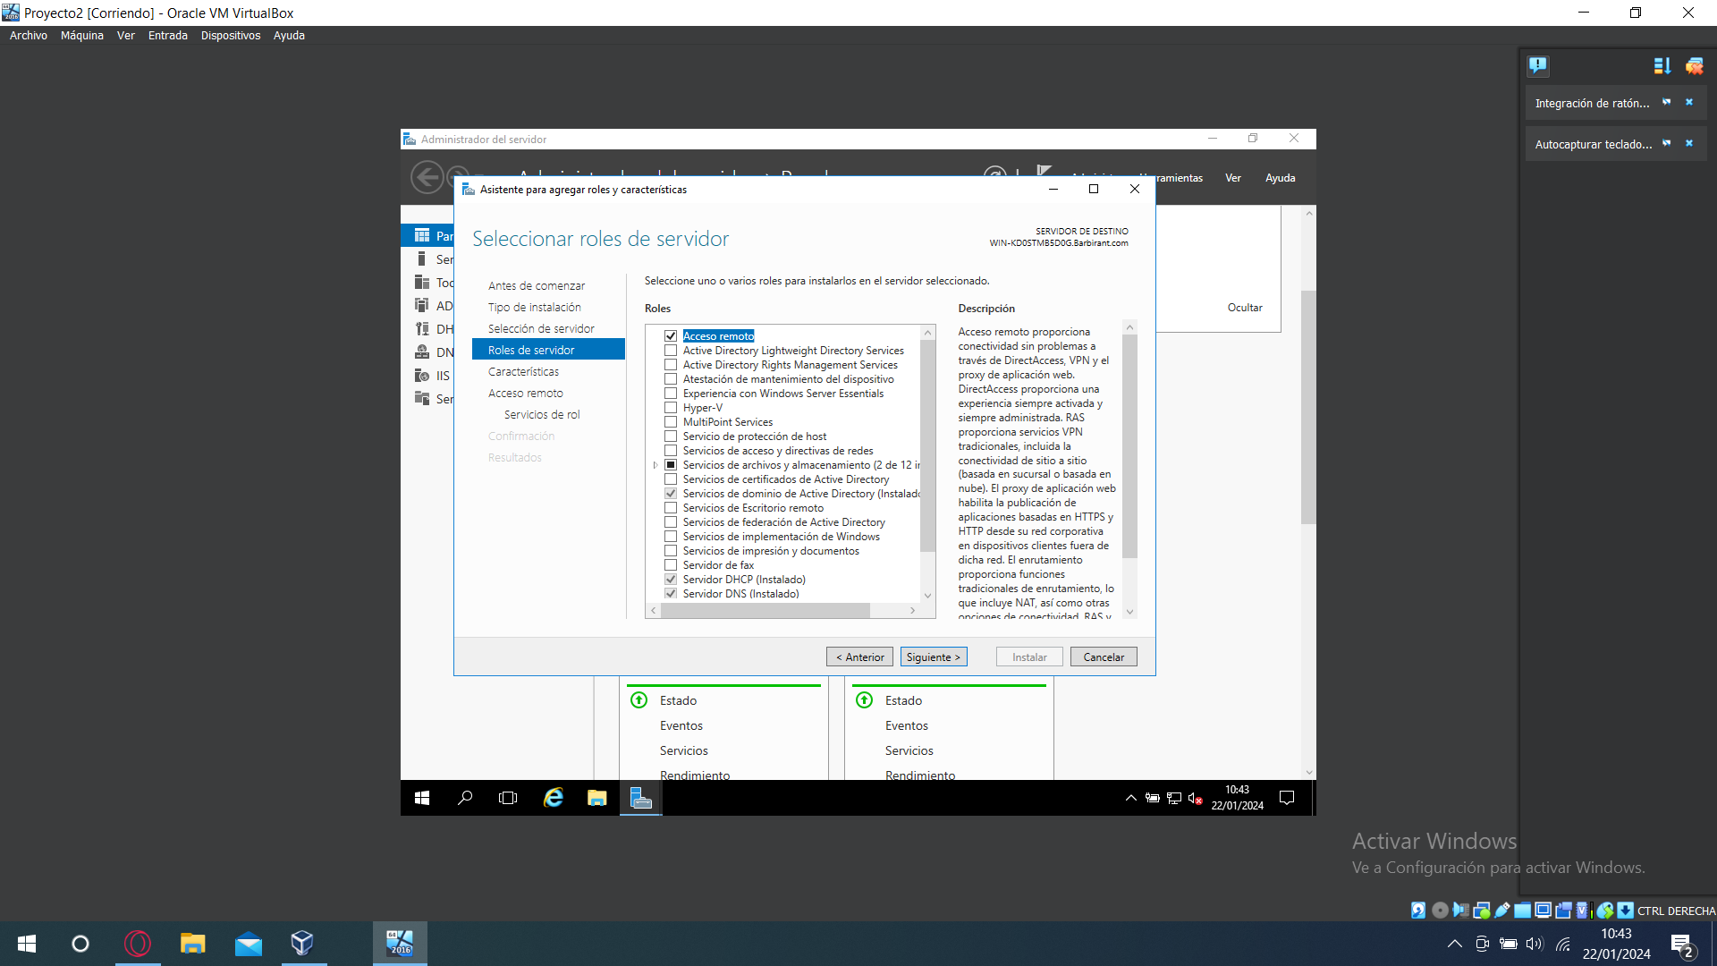Click VirtualBox notification center icon
The height and width of the screenshot is (966, 1717).
(x=1538, y=65)
